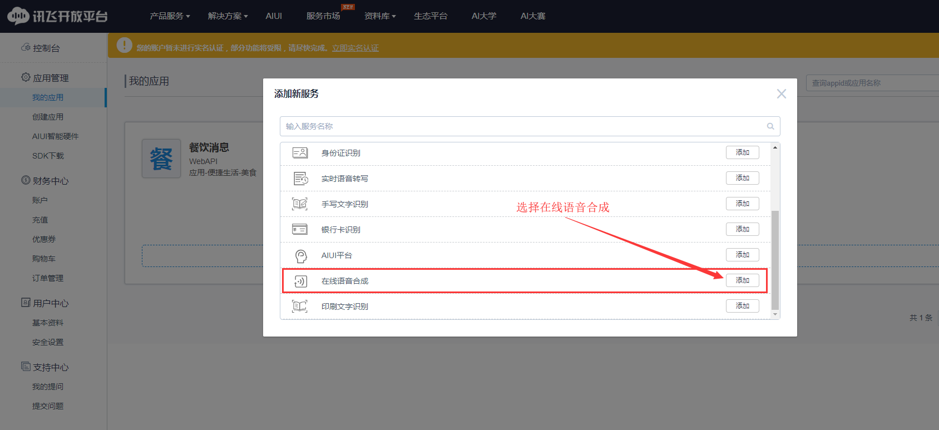
Task: Expand the 解决方案 dropdown menu
Action: coord(228,16)
